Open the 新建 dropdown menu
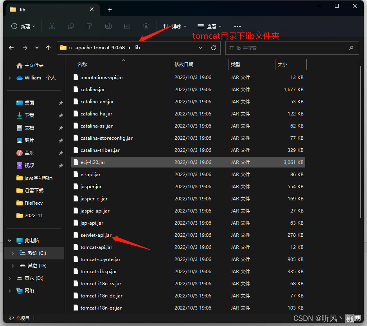This screenshot has height=326, width=367. coord(23,26)
